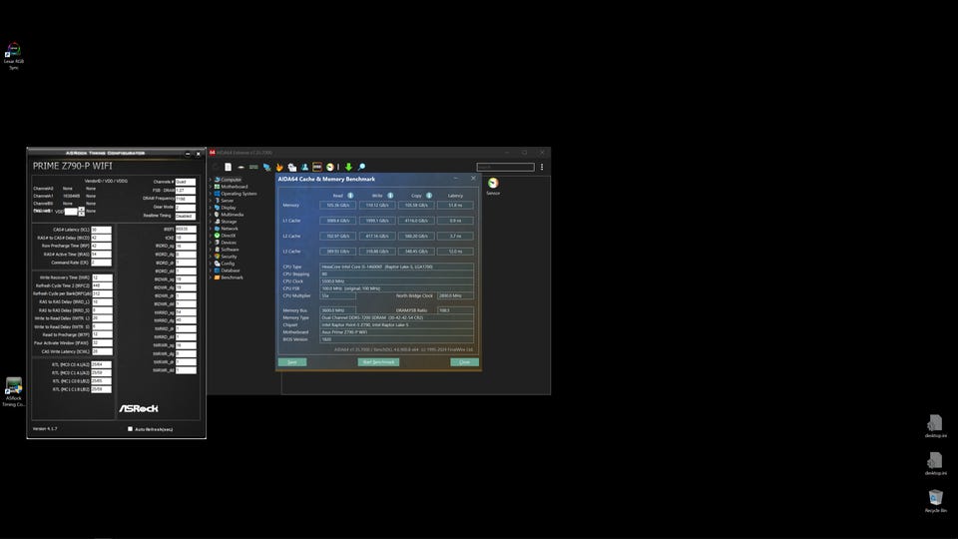Enable Auto Refresh checkbox in ASRock Timing Configurator
958x539 pixels.
pos(130,429)
